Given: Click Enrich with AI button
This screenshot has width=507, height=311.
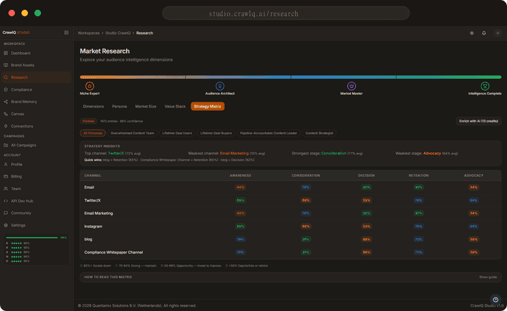Looking at the screenshot, I should click(478, 121).
